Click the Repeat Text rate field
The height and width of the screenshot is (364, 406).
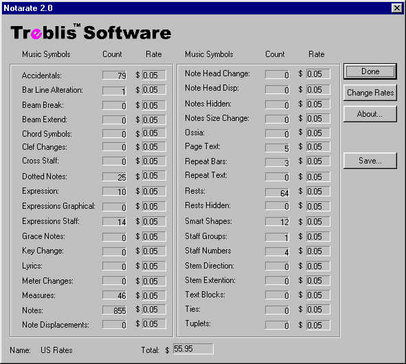pyautogui.click(x=318, y=177)
